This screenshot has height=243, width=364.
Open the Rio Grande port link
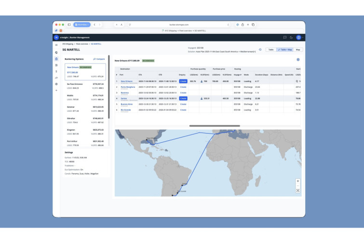point(126,110)
